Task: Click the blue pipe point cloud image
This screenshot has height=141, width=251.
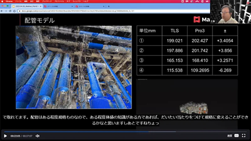Action: point(74,67)
